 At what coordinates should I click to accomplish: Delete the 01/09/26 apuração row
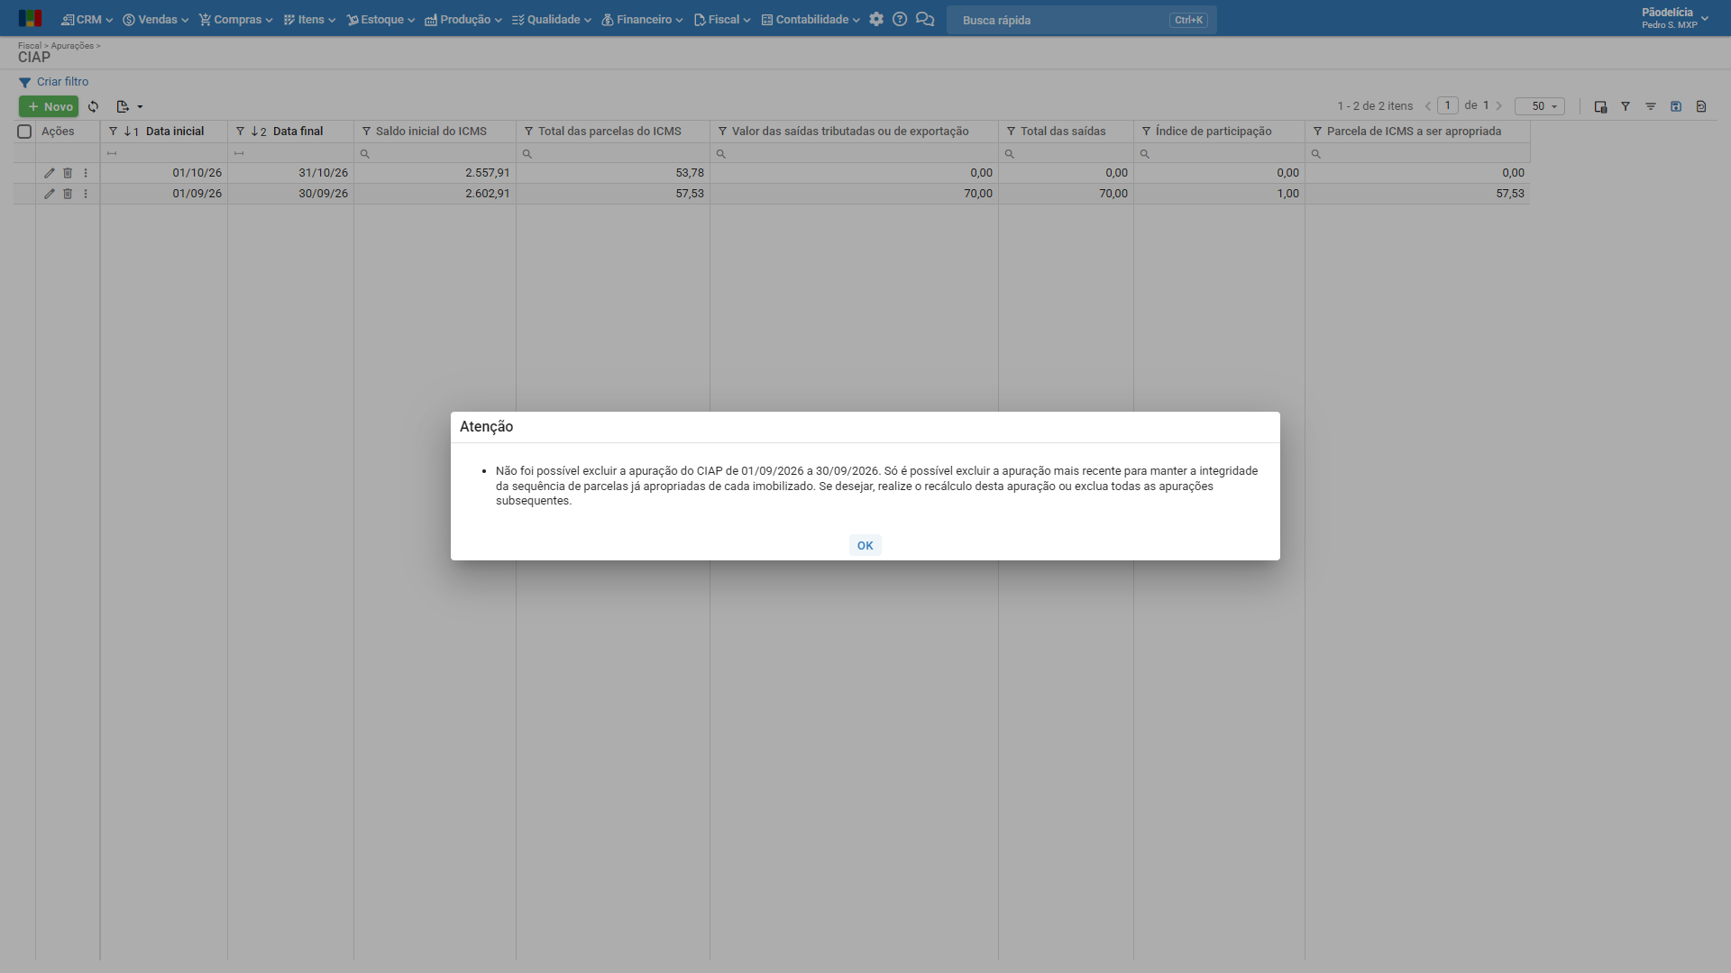coord(68,194)
